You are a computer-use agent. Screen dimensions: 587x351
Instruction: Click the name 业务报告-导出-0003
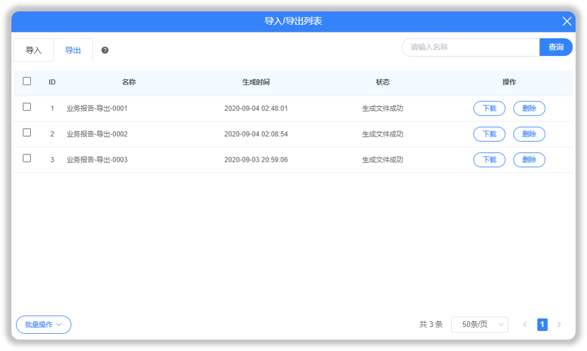pos(97,160)
